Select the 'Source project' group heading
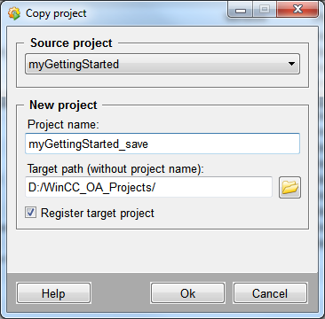325x319 pixels. click(71, 43)
